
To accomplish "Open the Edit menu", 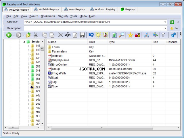I will click(16, 16).
